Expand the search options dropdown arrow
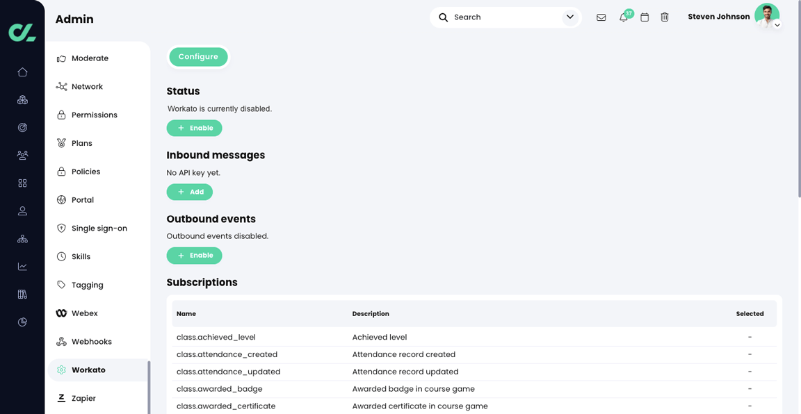Screen dimensions: 801x414 point(570,17)
